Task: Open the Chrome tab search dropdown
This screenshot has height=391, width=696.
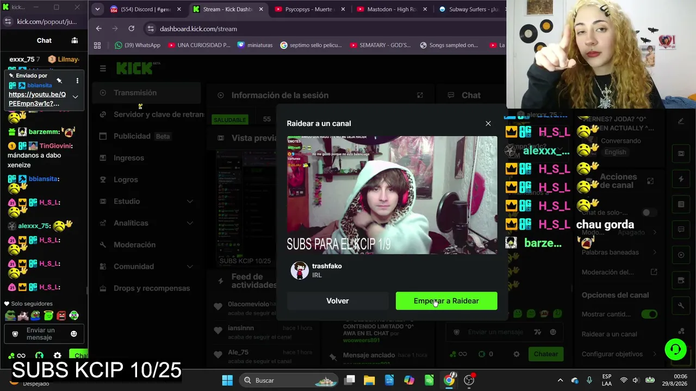Action: (x=97, y=9)
